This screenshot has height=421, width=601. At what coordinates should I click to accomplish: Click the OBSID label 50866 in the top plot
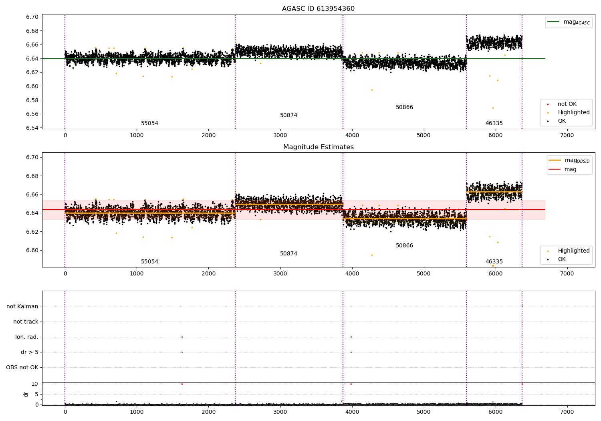point(404,107)
